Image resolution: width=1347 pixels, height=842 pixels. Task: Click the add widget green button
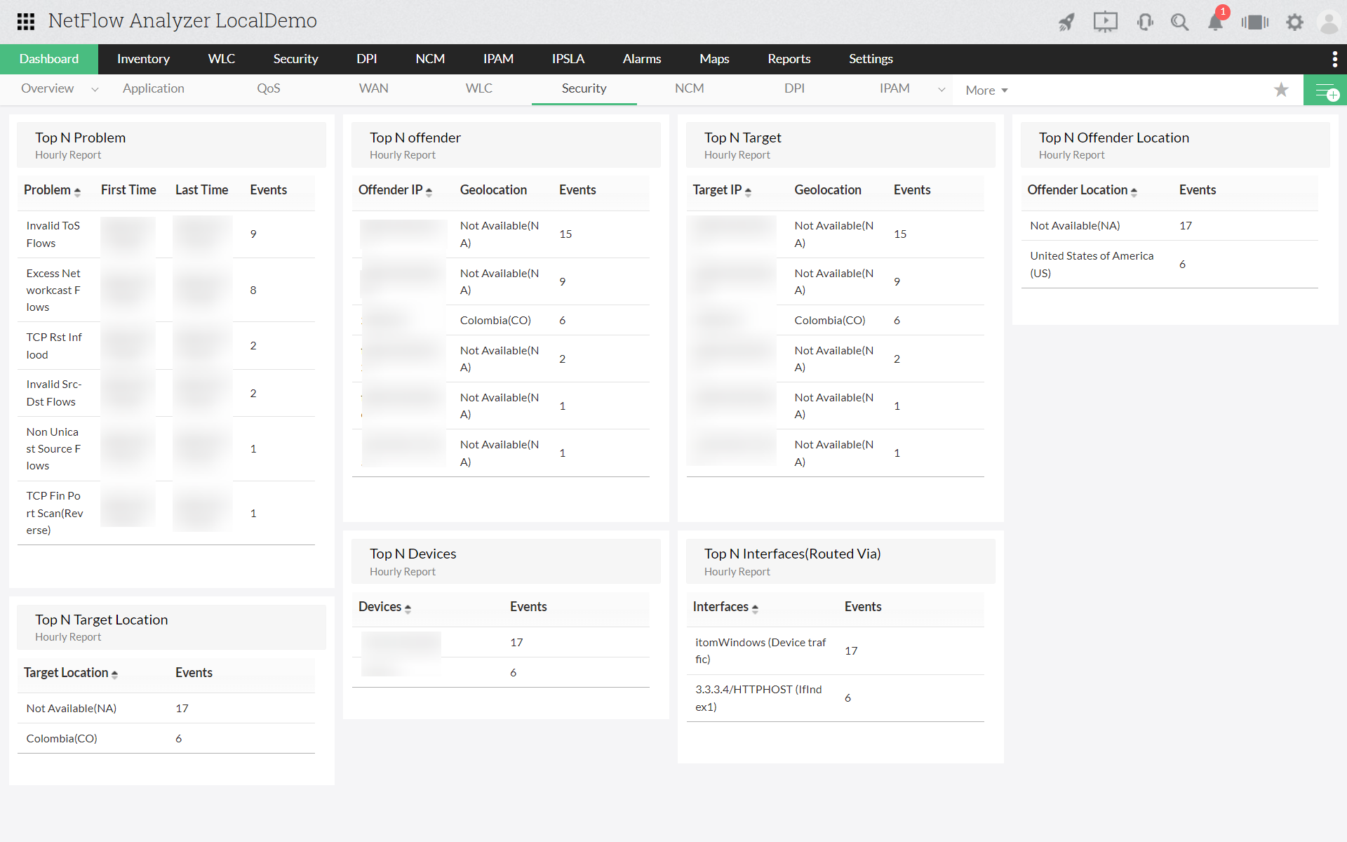click(1325, 91)
